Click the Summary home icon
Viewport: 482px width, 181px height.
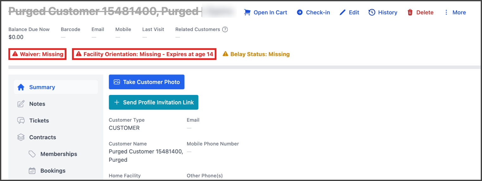click(x=21, y=87)
